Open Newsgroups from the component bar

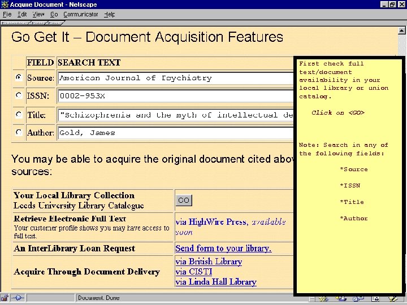358,299
